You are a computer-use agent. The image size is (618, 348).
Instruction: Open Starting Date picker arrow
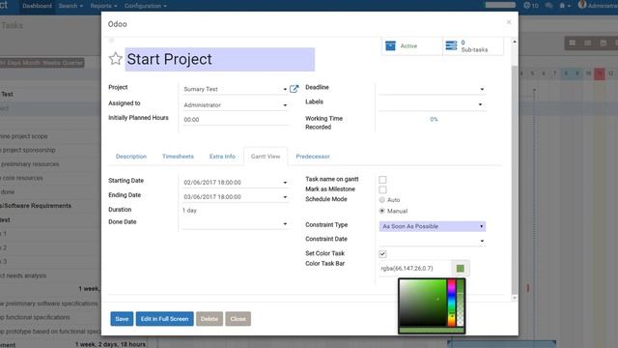click(x=285, y=183)
